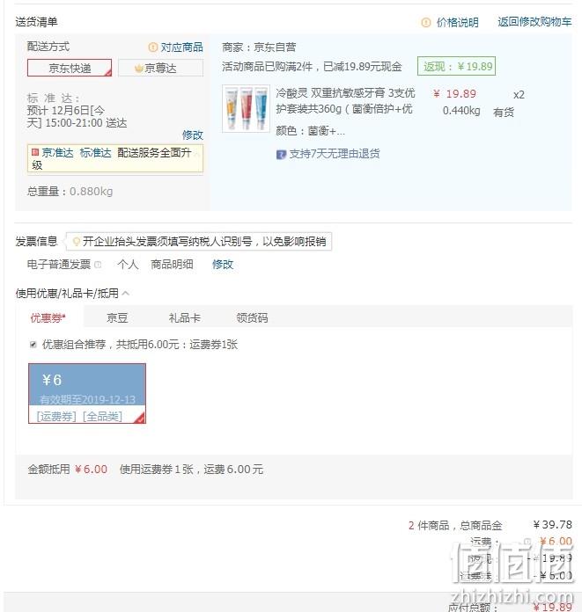Image resolution: width=582 pixels, height=612 pixels.
Task: Click the info icon beside 对应商品
Action: 153,47
